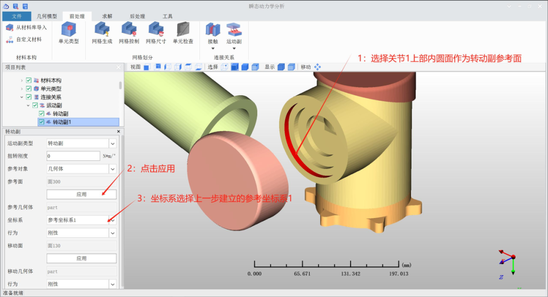Open custom material (自定义材料) tool
This screenshot has height=297, width=548.
(24, 39)
